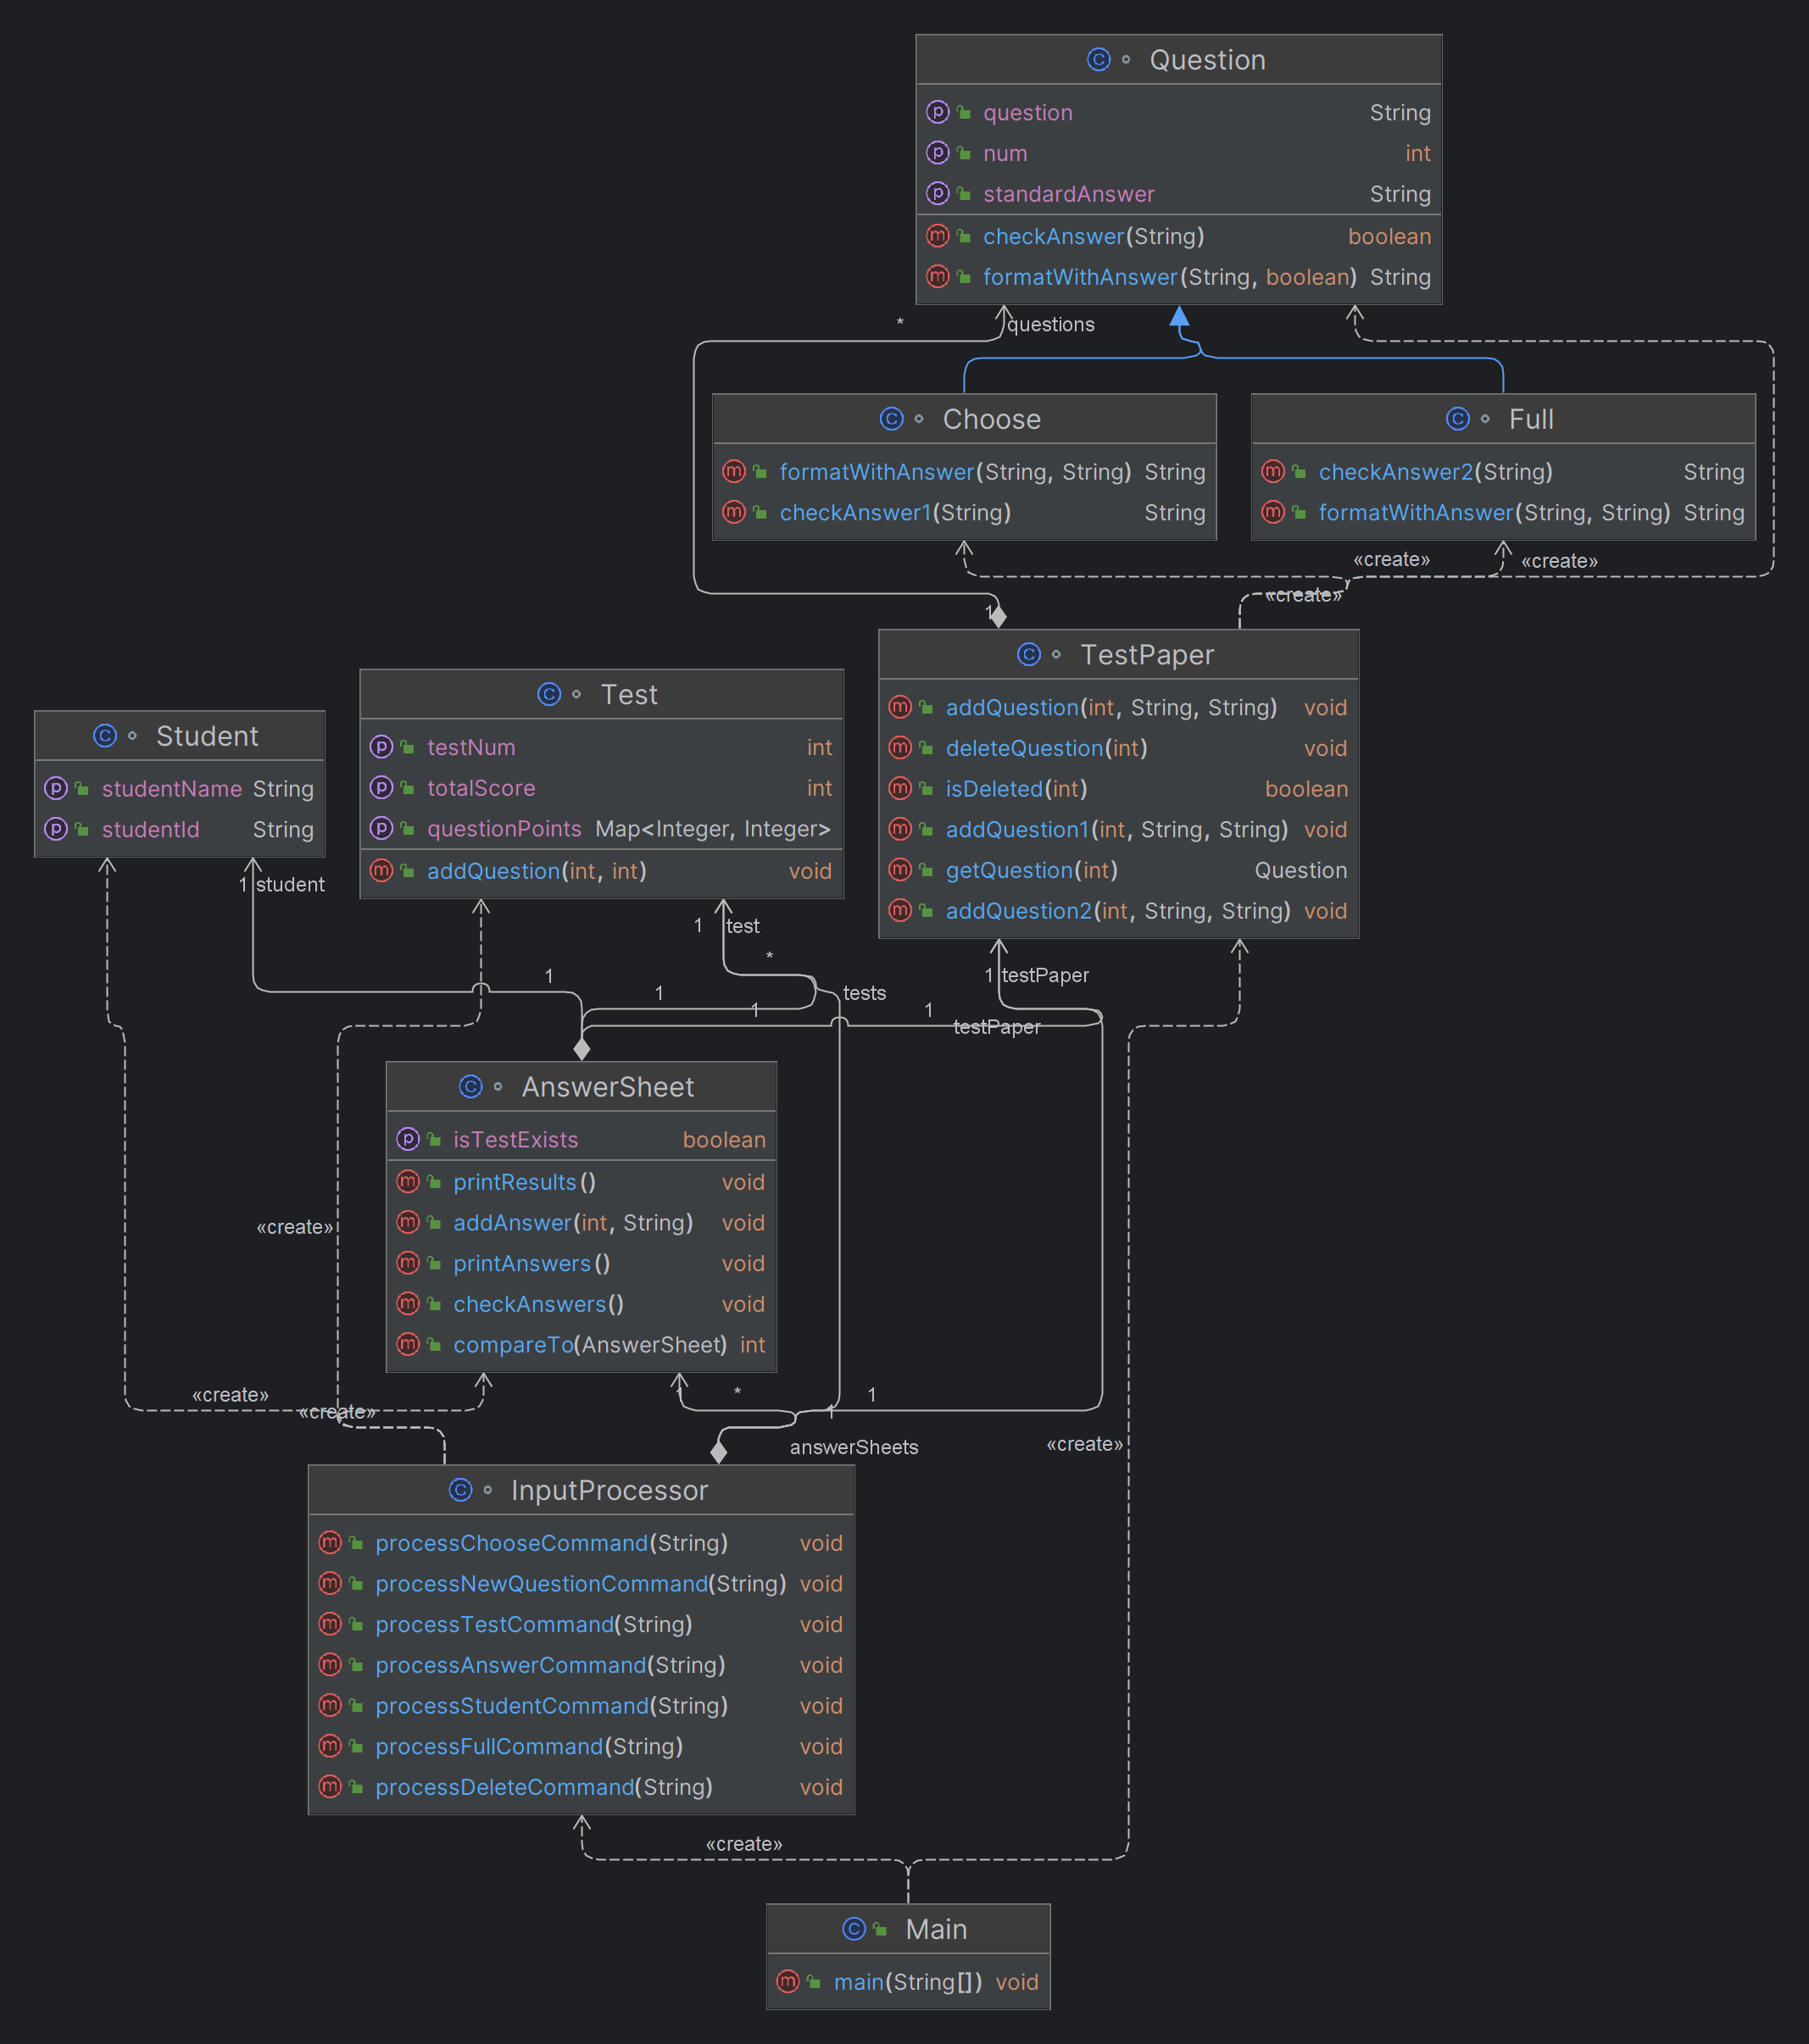Select the Student class icon

105,736
